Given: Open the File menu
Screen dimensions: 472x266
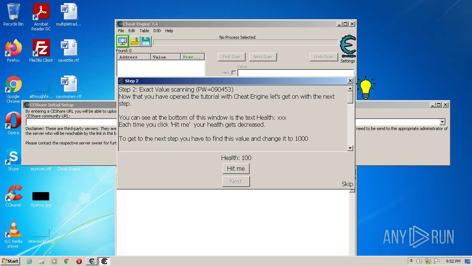Looking at the screenshot, I should click(121, 31).
